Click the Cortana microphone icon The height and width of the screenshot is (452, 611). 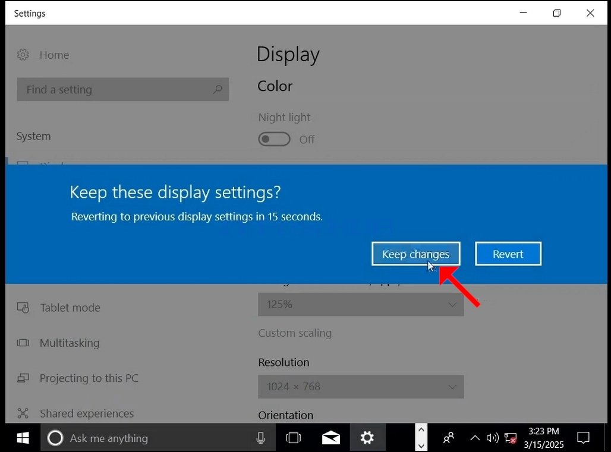point(261,438)
